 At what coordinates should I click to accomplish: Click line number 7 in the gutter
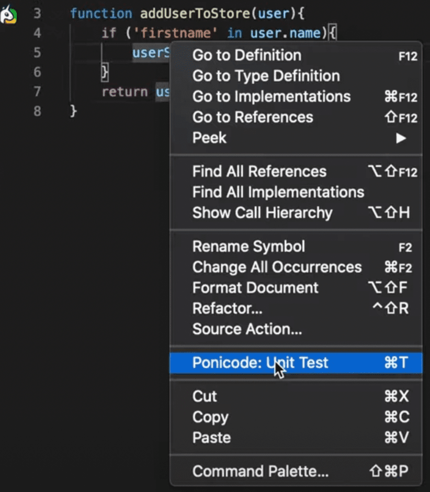pos(37,92)
